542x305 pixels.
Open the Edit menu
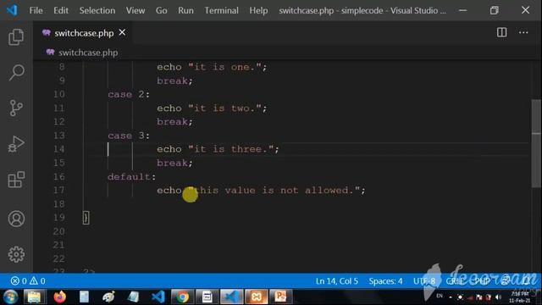(61, 10)
